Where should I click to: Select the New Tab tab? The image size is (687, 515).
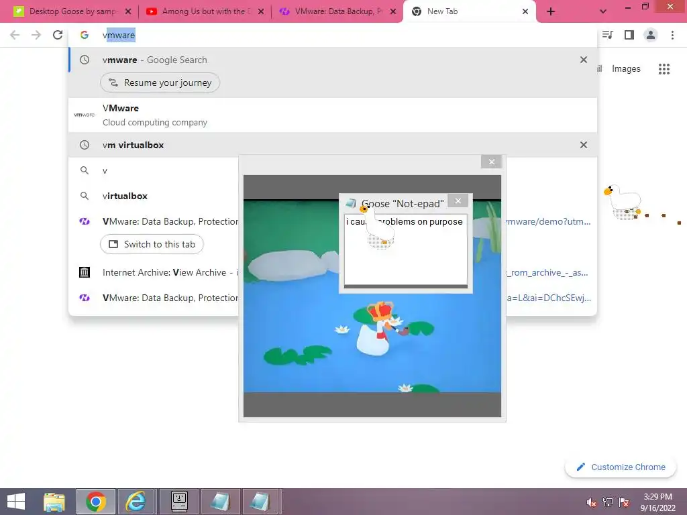469,11
